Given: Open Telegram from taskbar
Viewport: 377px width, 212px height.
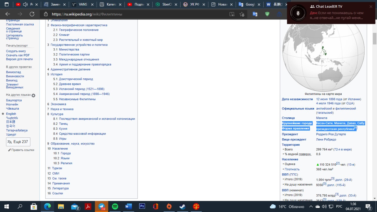Looking at the screenshot, I should click(102, 206).
